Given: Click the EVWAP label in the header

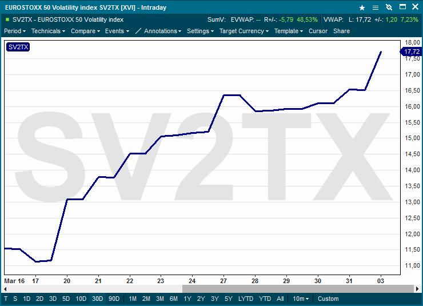Looking at the screenshot, I should [242, 19].
